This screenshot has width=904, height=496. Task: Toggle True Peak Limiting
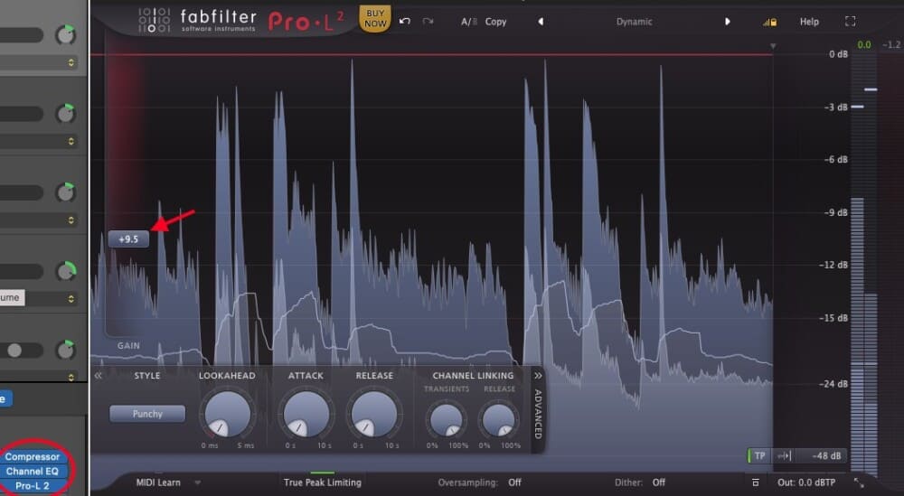coord(323,482)
